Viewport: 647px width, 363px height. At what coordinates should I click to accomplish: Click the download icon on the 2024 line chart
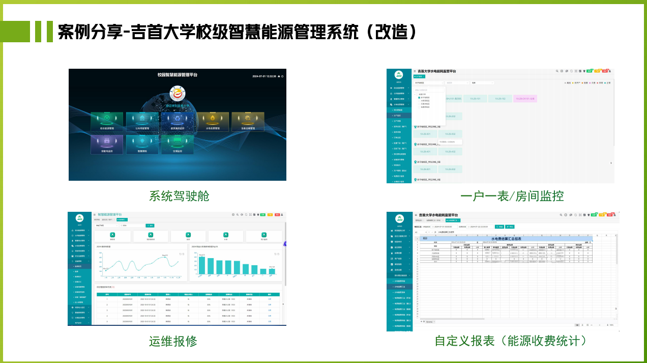pyautogui.click(x=183, y=254)
